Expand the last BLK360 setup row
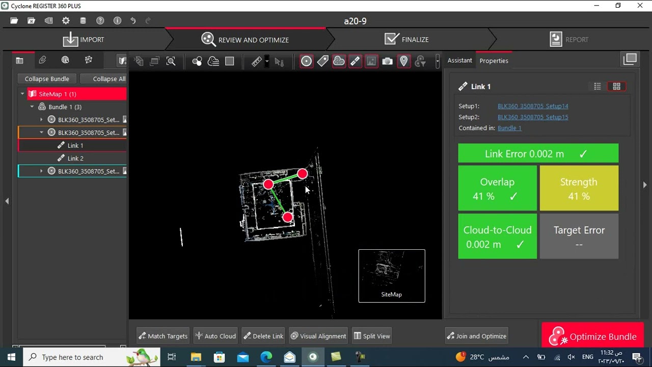This screenshot has width=652, height=367. point(41,171)
